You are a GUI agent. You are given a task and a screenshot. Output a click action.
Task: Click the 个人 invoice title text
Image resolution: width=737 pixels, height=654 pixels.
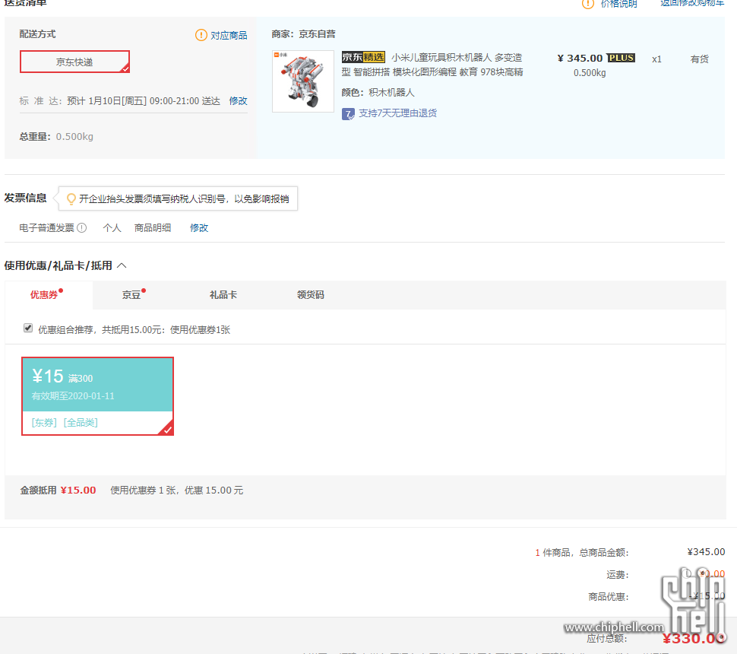112,228
